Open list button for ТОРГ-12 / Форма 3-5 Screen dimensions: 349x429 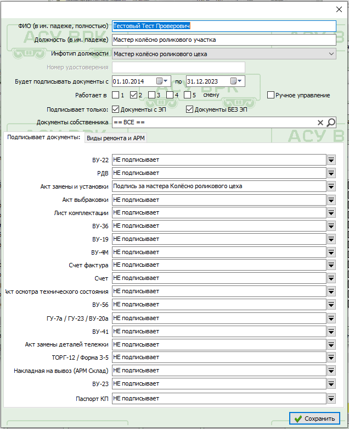[331, 358]
